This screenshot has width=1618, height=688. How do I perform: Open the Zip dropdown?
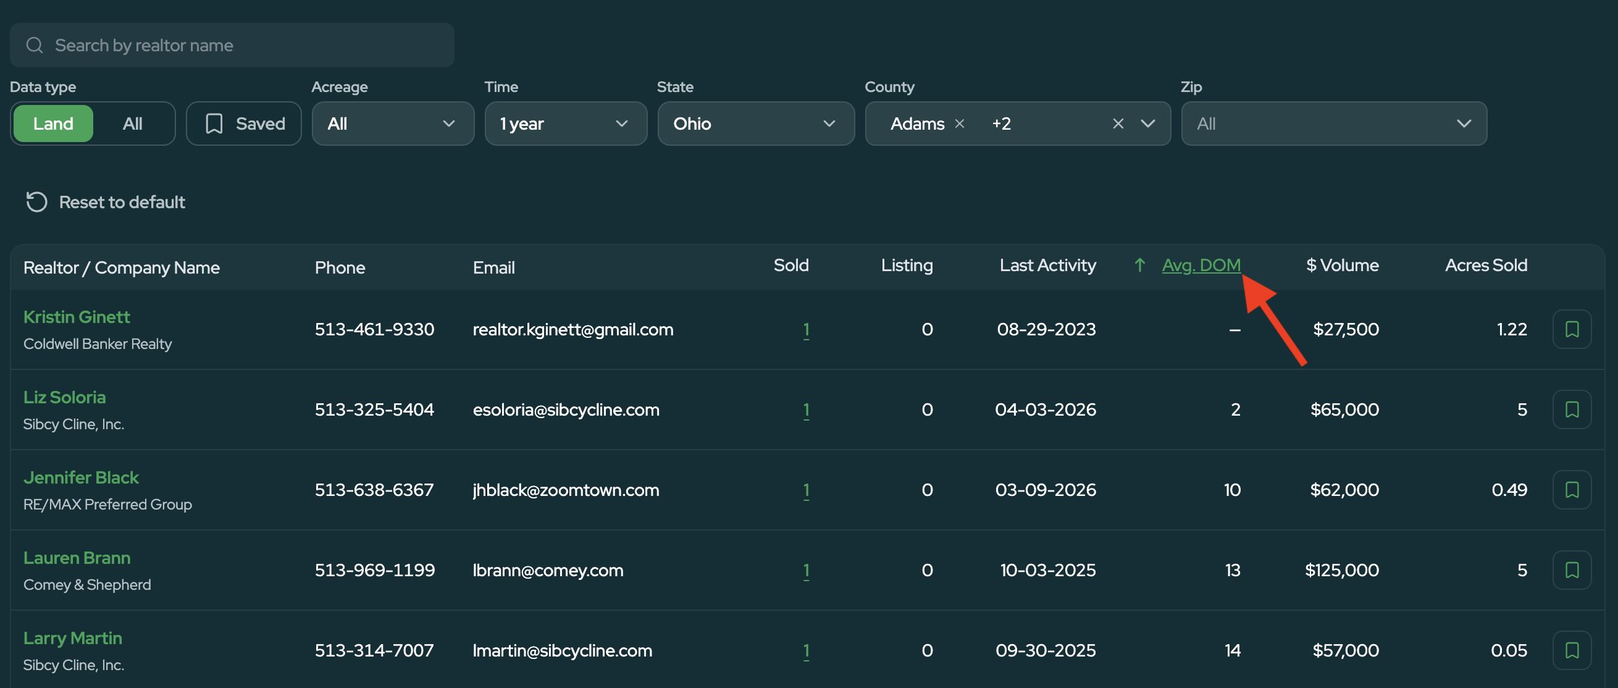click(1334, 124)
